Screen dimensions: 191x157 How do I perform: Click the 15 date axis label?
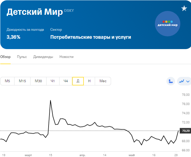coord(50,155)
